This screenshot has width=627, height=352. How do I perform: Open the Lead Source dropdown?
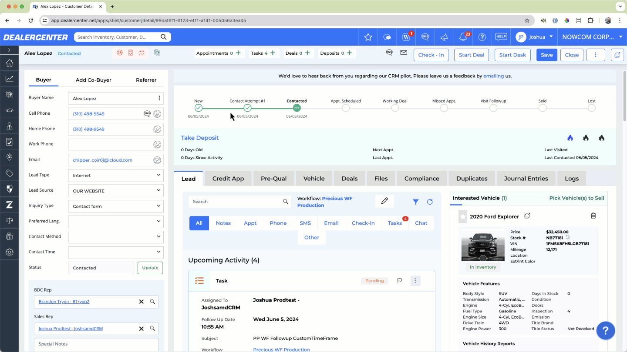point(115,191)
